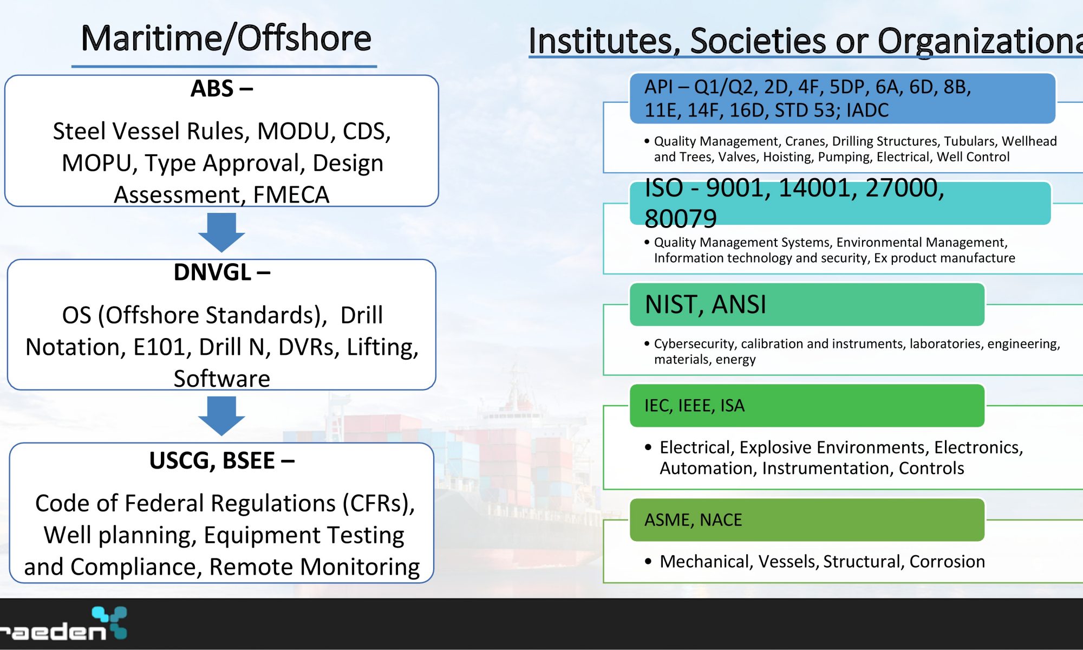
Task: Click the arrow between DNVGL and USCG boxes
Action: 221,416
